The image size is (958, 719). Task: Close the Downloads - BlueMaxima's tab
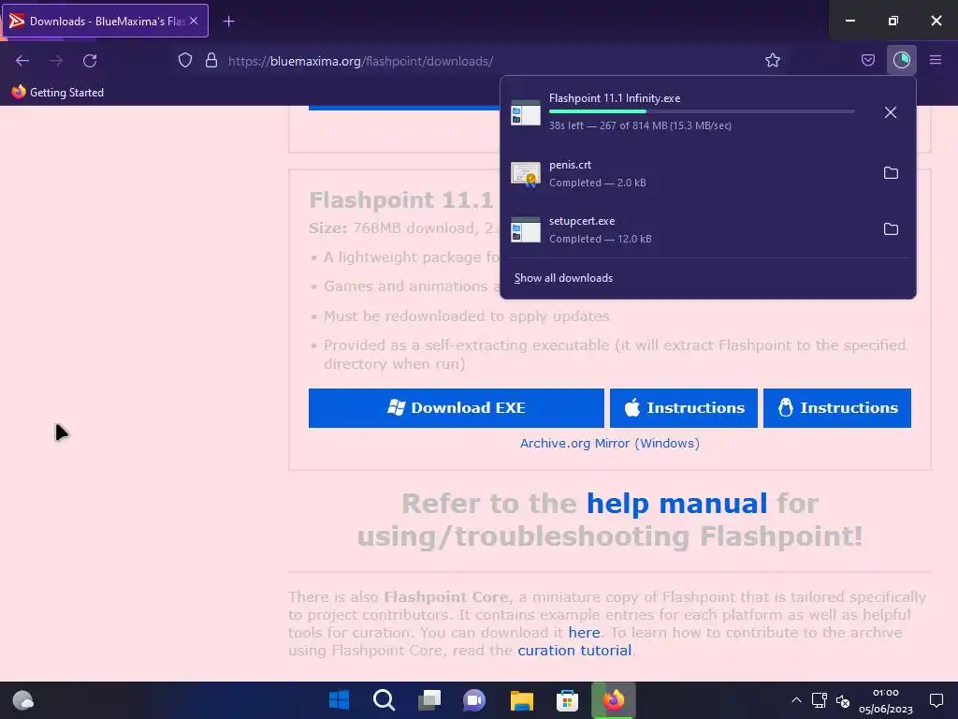pyautogui.click(x=194, y=21)
